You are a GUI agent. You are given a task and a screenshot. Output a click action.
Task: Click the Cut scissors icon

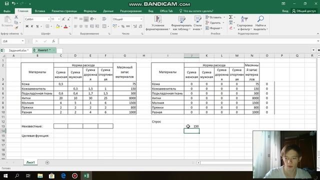[x=16, y=17]
